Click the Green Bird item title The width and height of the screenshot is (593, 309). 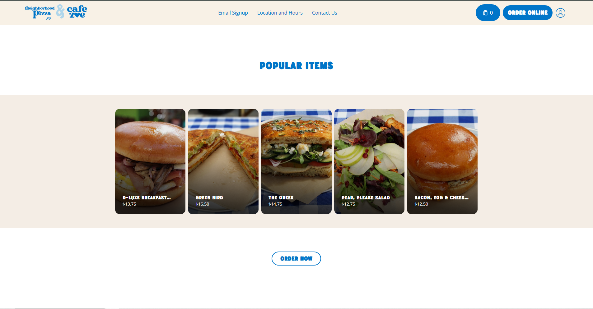[x=209, y=198]
